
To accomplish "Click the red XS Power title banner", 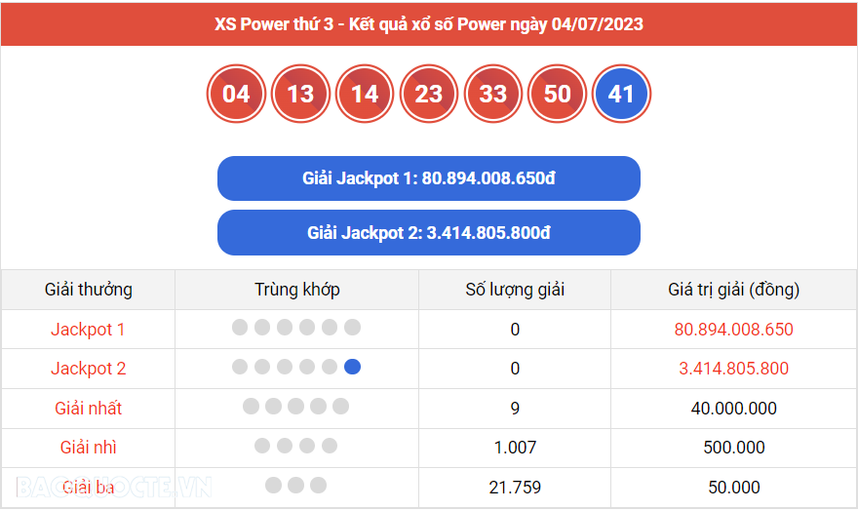I will (429, 23).
